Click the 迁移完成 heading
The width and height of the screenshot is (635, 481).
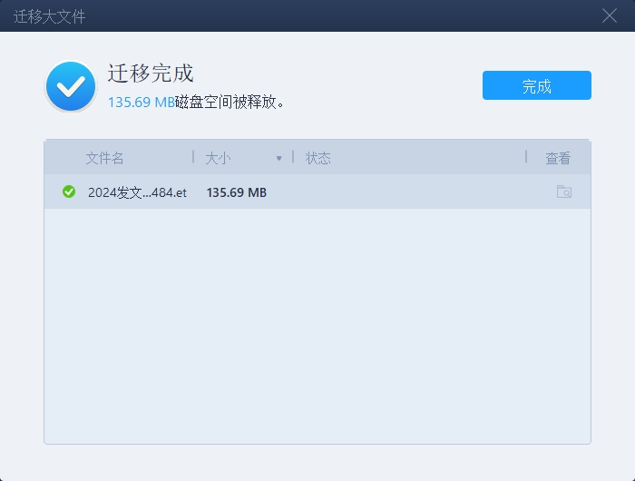coord(151,74)
